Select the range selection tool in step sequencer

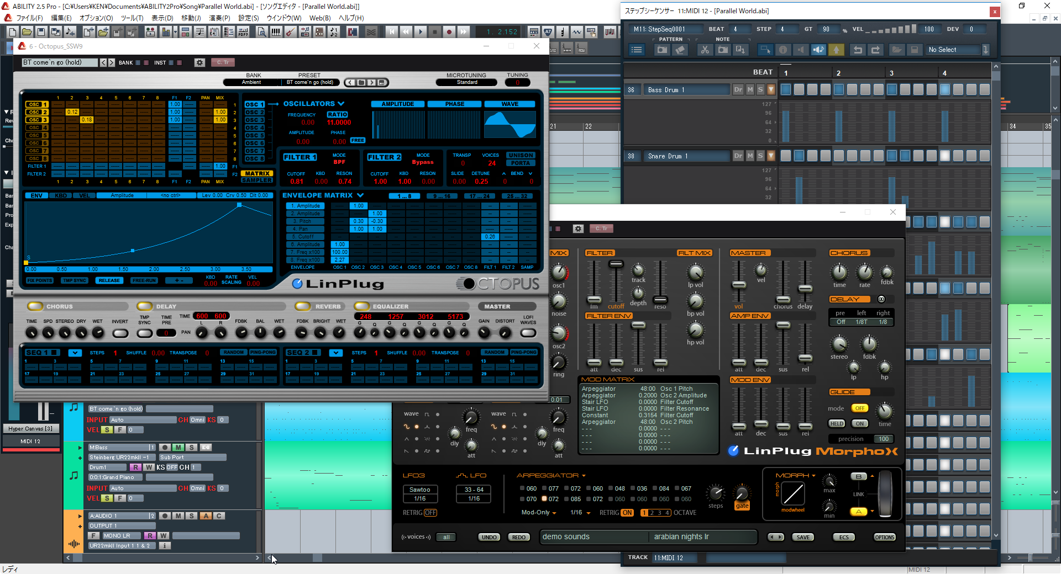pos(765,50)
